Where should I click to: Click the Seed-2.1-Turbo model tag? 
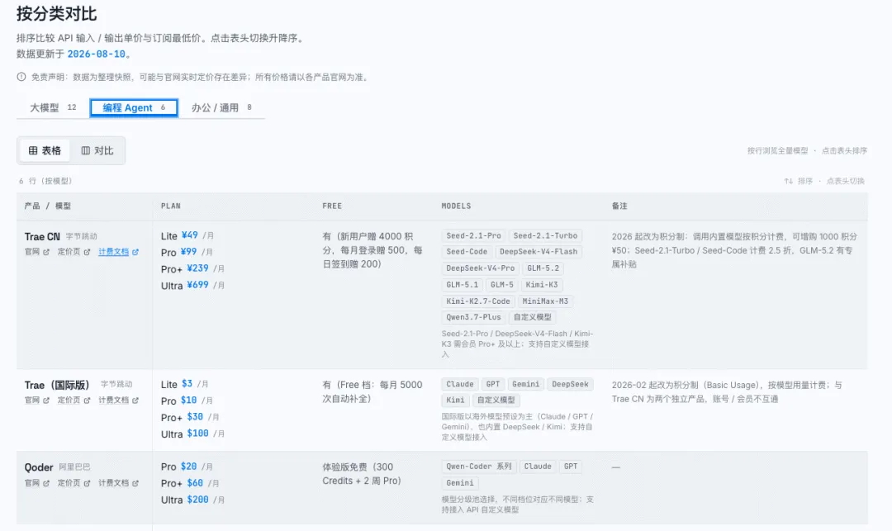tap(545, 236)
